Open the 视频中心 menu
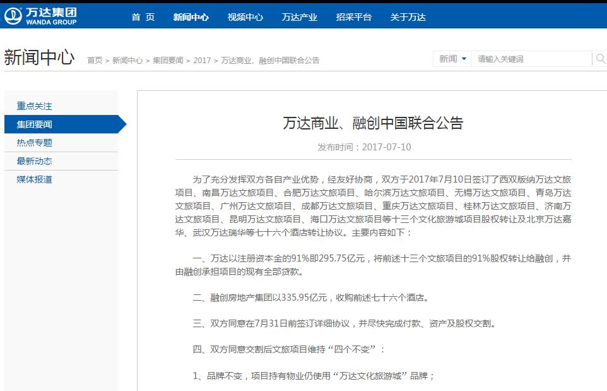This screenshot has height=391, width=607. pos(245,17)
